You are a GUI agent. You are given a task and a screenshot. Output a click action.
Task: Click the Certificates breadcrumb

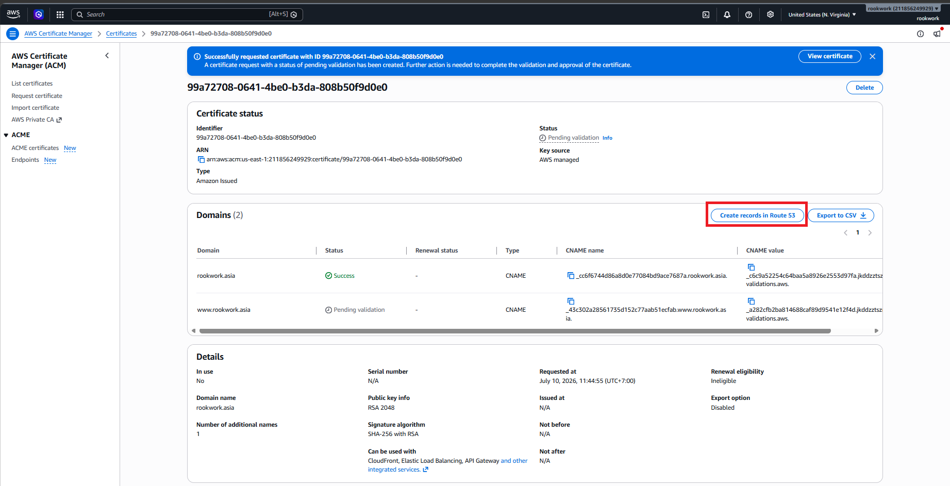(x=122, y=33)
